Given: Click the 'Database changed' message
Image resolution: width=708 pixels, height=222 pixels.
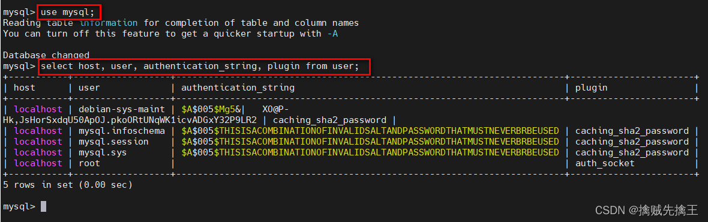Looking at the screenshot, I should 46,55.
